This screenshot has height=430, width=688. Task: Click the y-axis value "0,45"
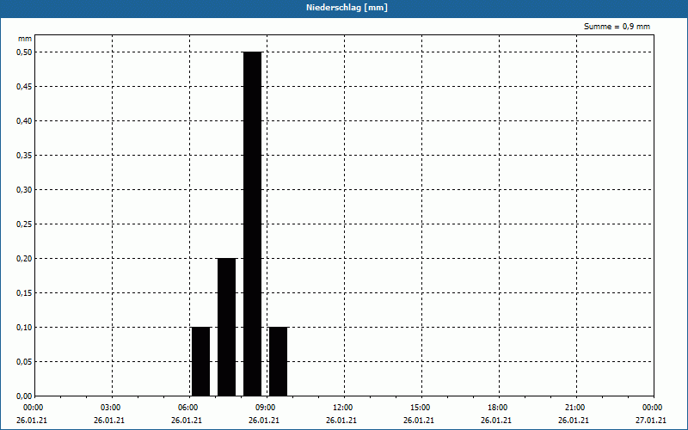click(24, 87)
